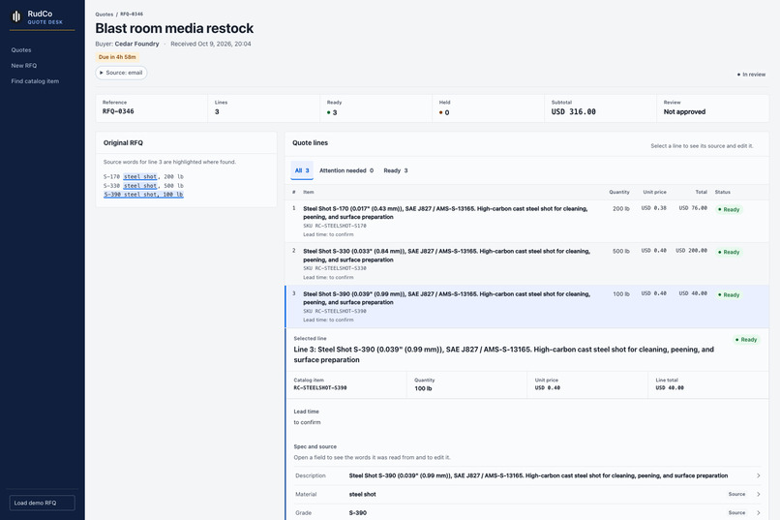Open the Material field chevron
780x520 pixels.
point(758,494)
